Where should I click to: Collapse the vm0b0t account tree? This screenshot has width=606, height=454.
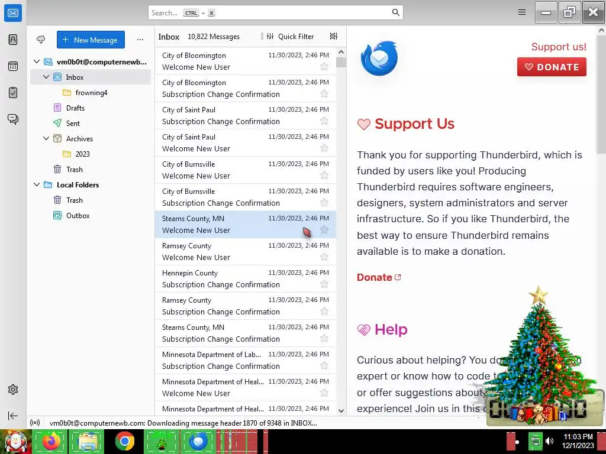point(37,61)
